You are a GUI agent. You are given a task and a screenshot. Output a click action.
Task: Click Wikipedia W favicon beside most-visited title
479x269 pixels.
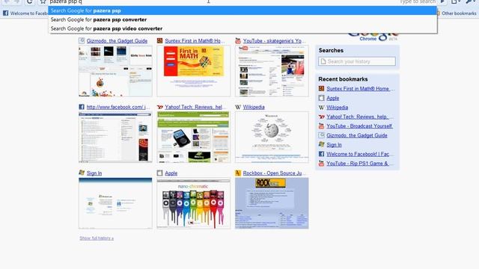pyautogui.click(x=238, y=107)
